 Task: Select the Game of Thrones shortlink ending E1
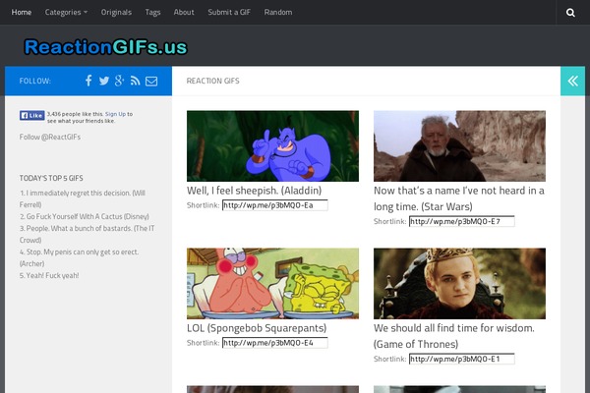[462, 360]
